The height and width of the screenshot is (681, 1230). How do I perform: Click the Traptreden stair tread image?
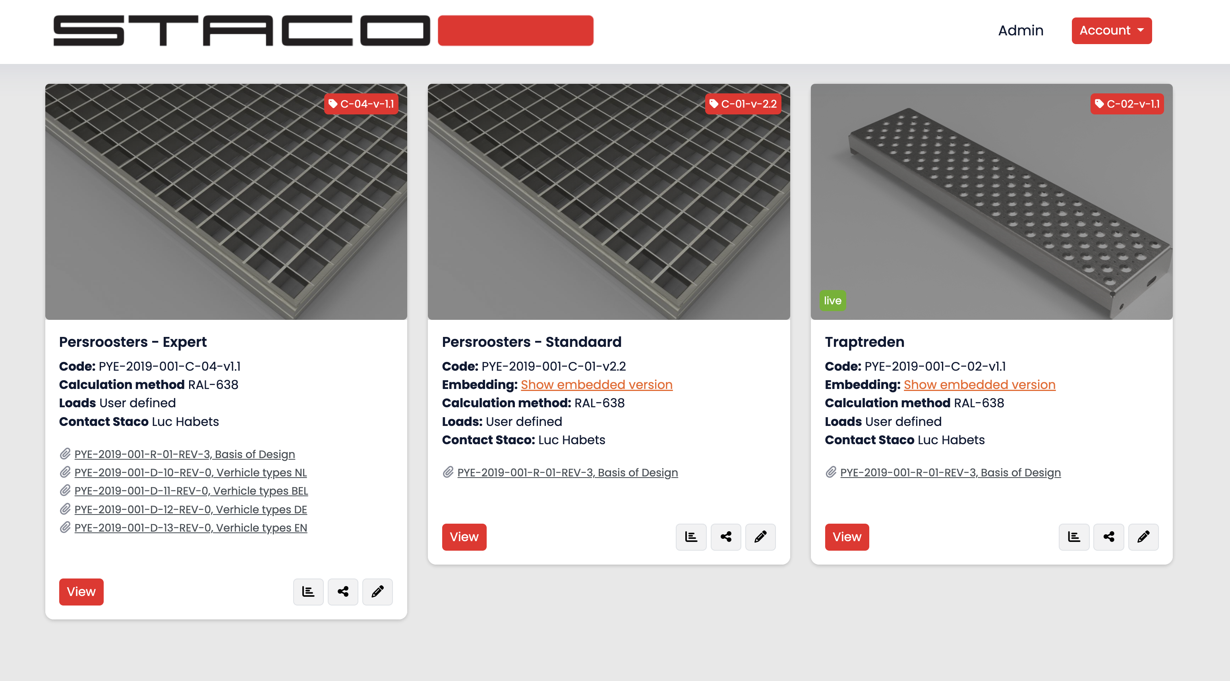point(992,201)
